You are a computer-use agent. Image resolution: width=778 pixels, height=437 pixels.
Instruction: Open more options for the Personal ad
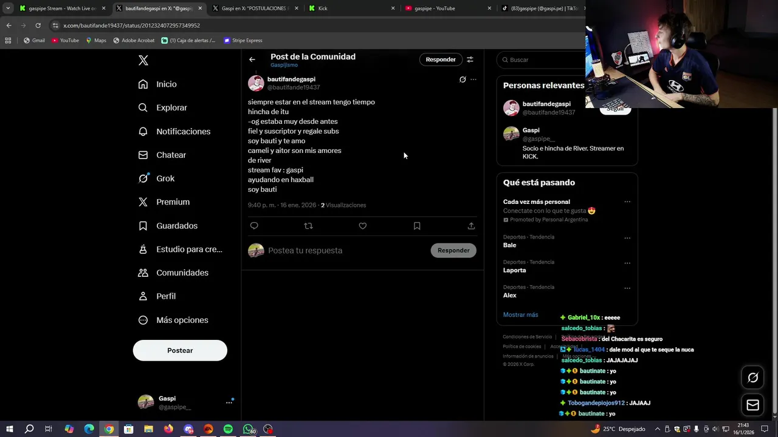pos(627,202)
